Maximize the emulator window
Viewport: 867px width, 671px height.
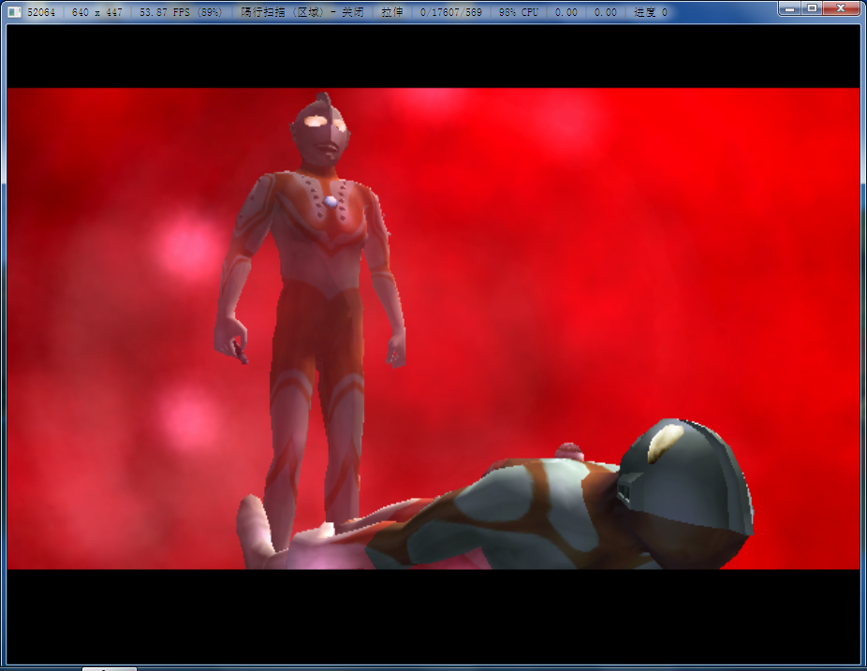(x=813, y=8)
